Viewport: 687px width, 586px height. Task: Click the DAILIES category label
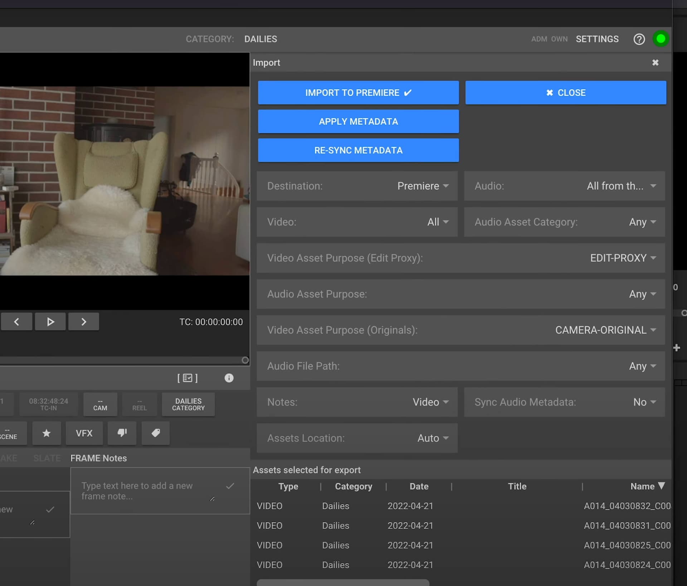pos(260,39)
